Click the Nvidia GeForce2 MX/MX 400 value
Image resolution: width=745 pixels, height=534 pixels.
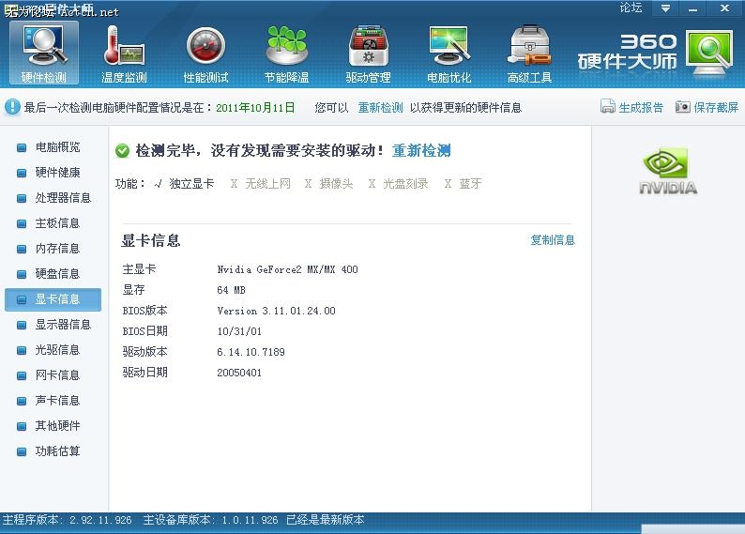pos(287,269)
